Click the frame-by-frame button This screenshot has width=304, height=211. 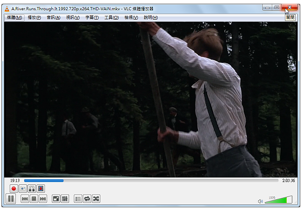coord(41,189)
